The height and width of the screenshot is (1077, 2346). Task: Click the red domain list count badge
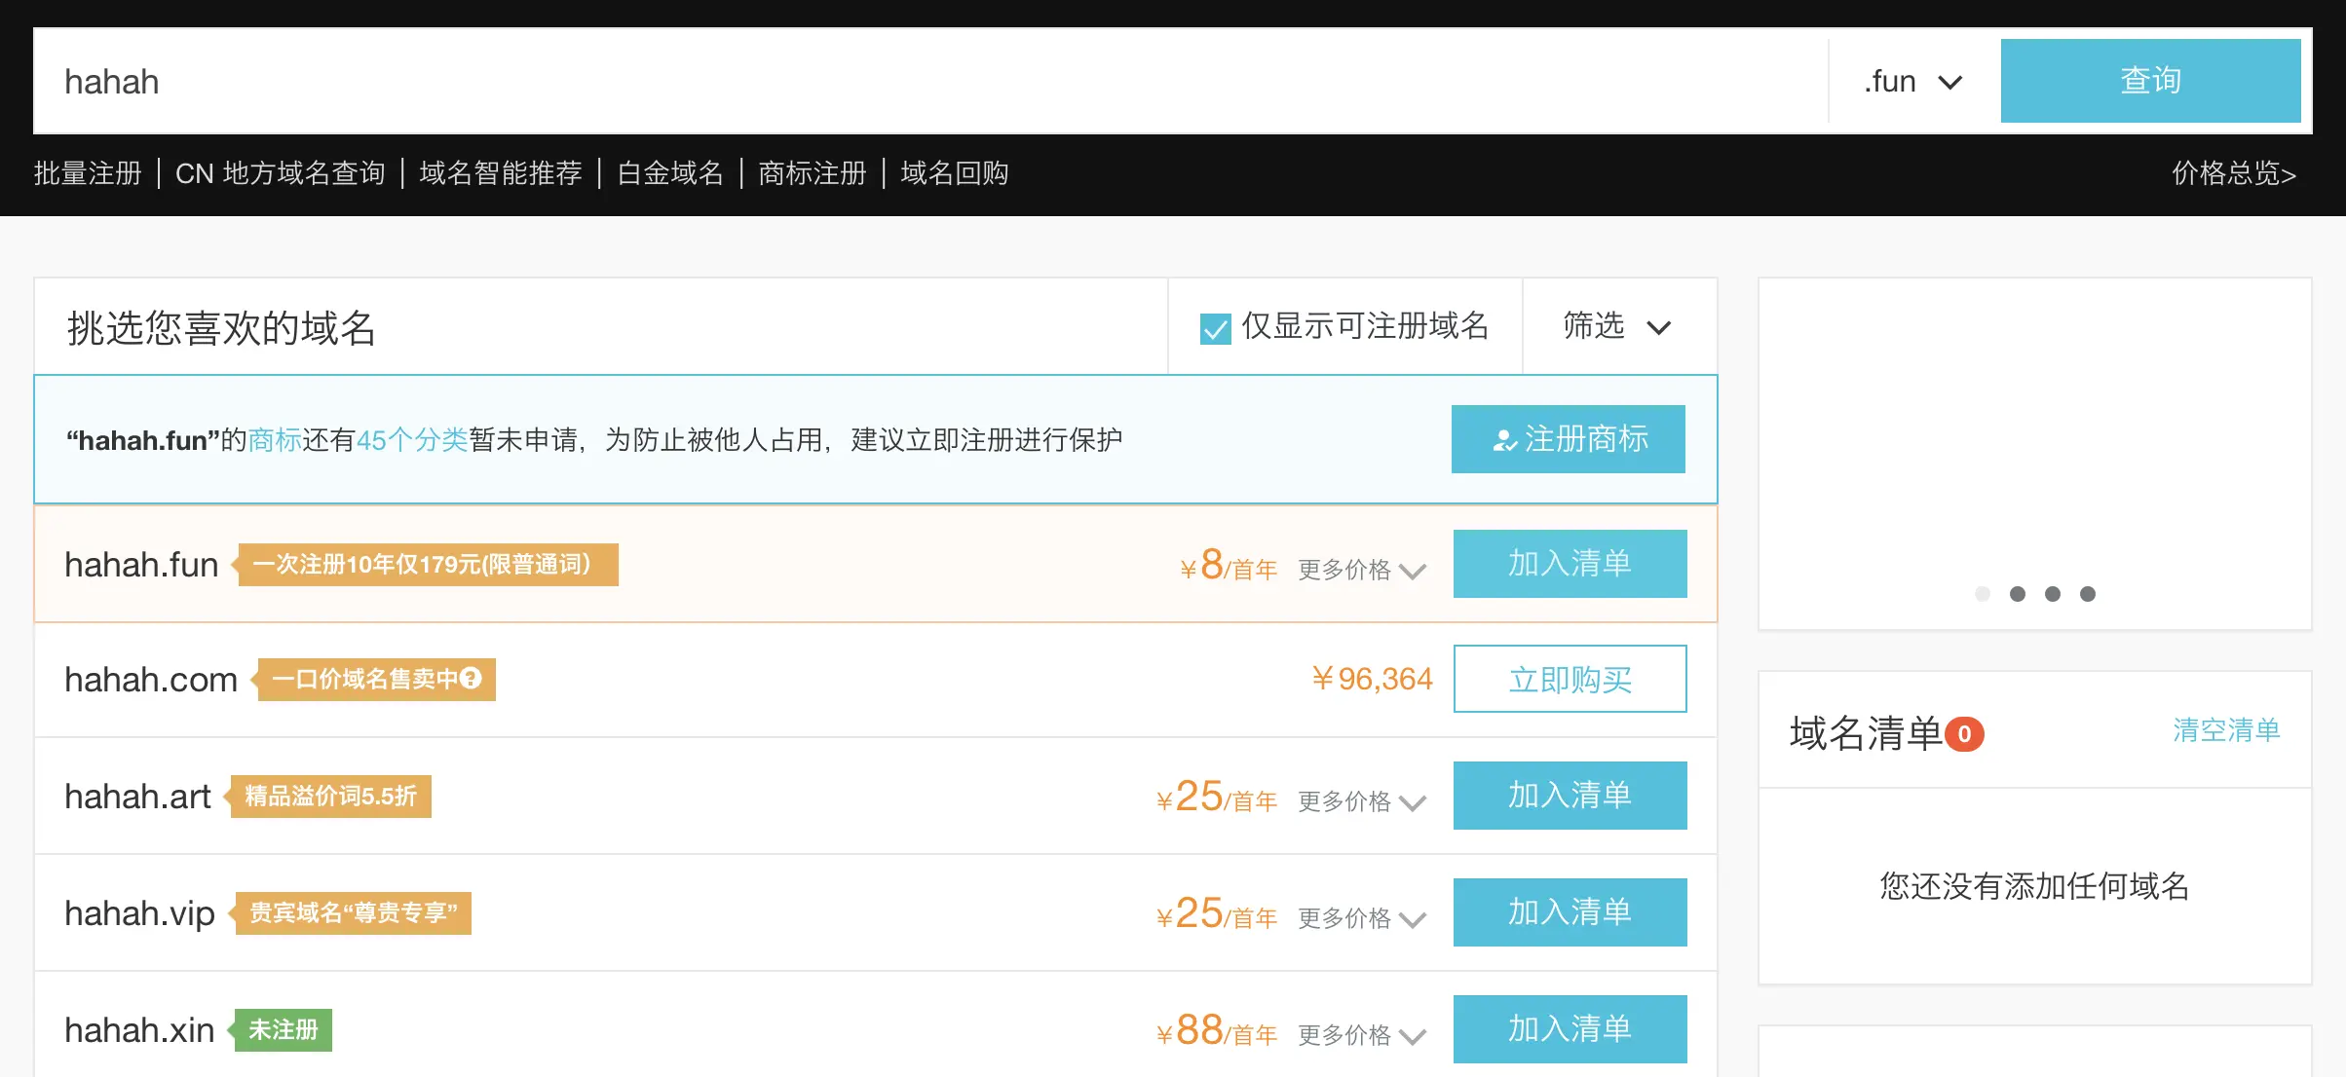pos(1964,734)
